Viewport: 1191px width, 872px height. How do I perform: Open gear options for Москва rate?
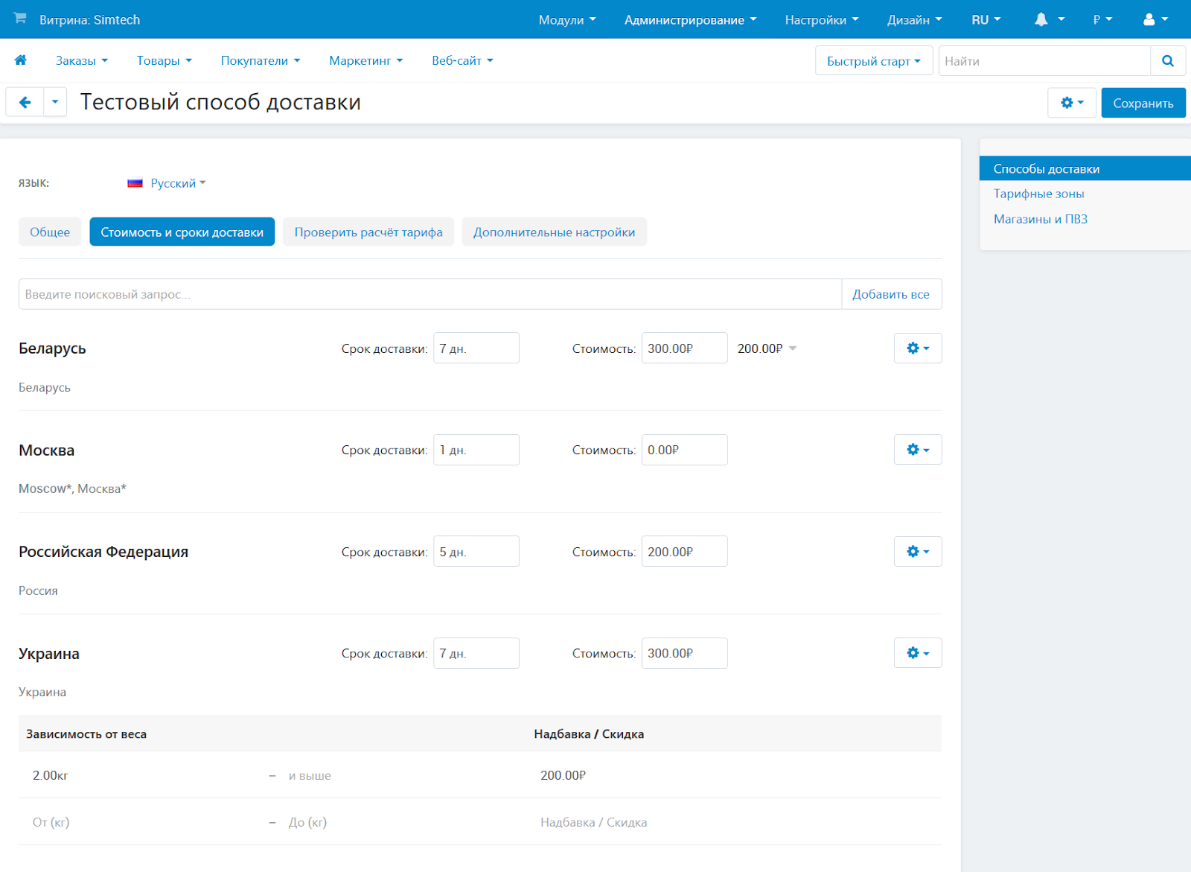[x=918, y=450]
